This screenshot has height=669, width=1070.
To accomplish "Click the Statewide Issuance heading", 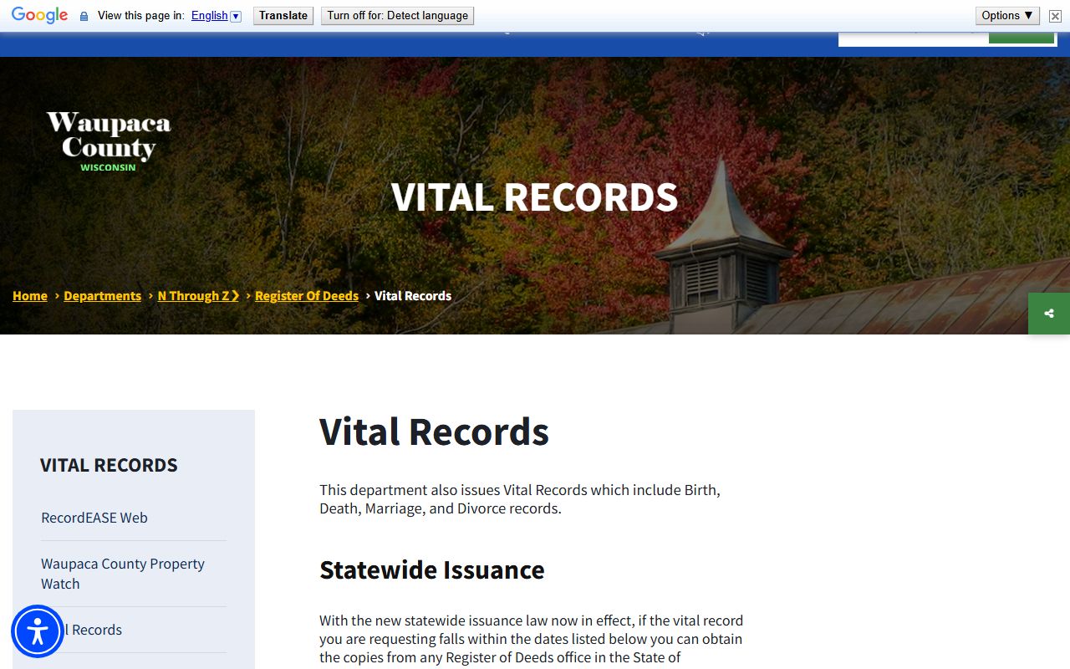I will [x=432, y=569].
